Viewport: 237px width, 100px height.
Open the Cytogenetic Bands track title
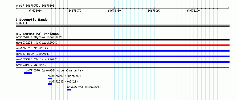(32, 20)
